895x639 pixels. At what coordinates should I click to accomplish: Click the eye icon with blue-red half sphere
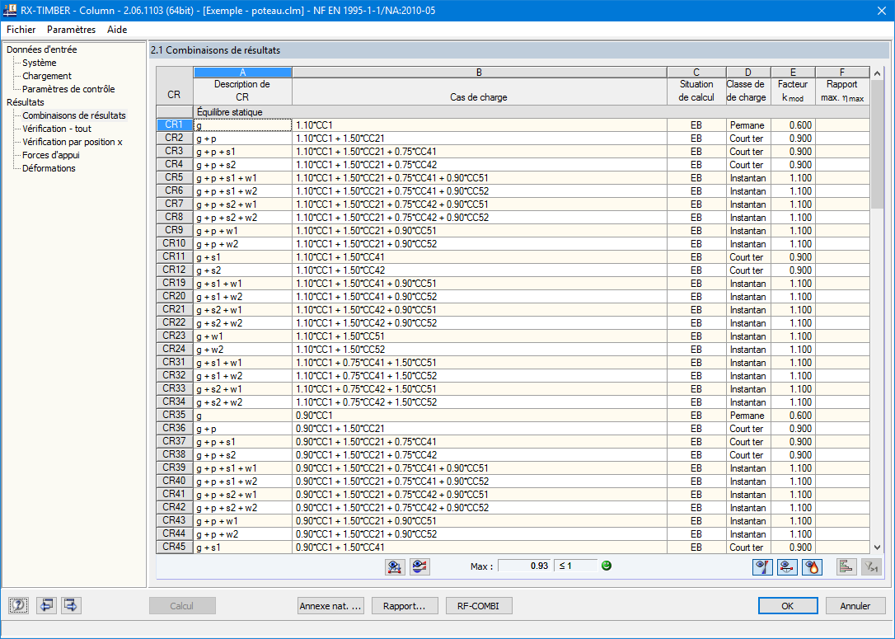click(x=419, y=567)
